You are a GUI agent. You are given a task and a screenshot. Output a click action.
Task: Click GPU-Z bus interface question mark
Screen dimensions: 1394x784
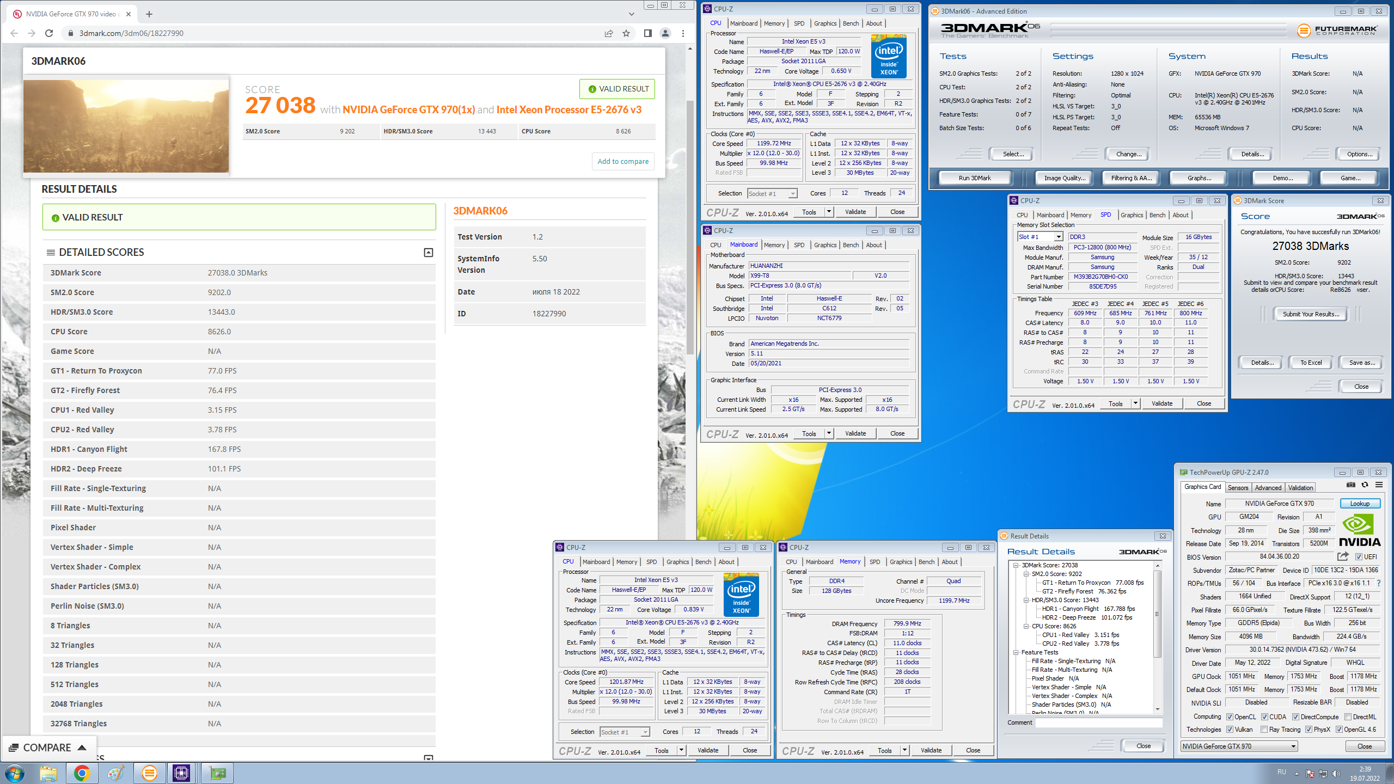point(1379,583)
